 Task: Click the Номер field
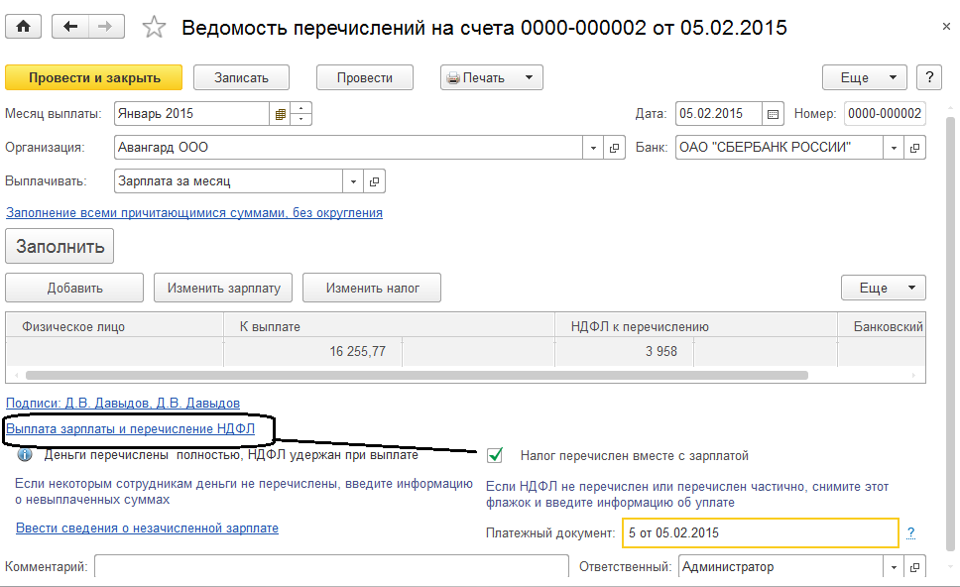coord(885,114)
